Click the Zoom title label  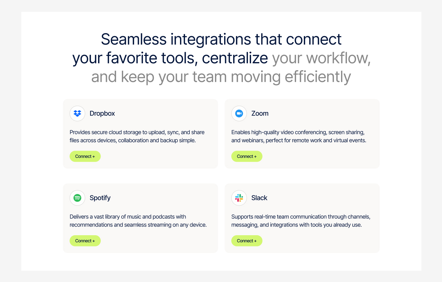(260, 113)
